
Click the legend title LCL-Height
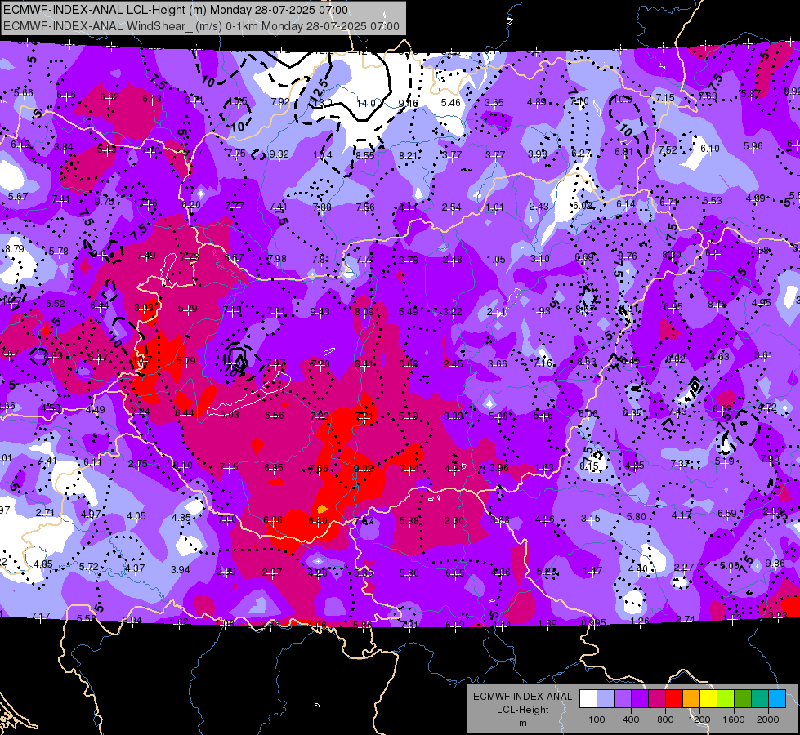(x=522, y=710)
